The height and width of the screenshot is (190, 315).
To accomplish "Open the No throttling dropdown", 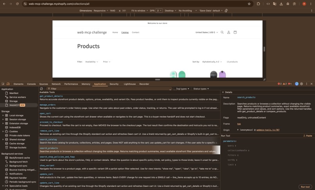I will [x=188, y=11].
